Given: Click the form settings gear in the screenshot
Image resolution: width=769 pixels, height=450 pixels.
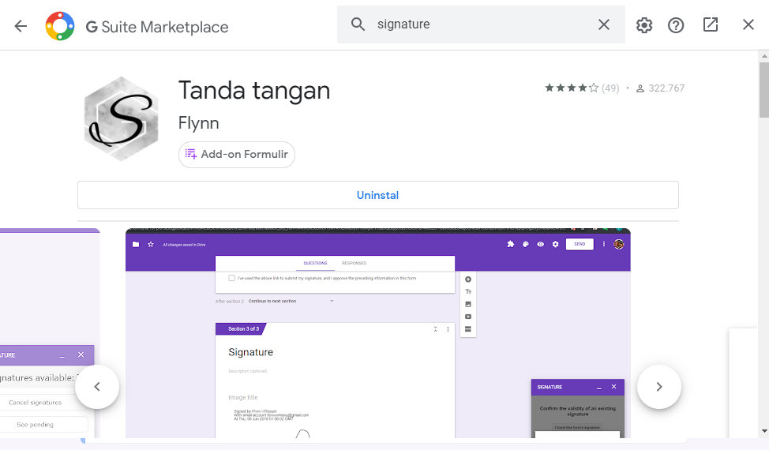Looking at the screenshot, I should pos(555,244).
